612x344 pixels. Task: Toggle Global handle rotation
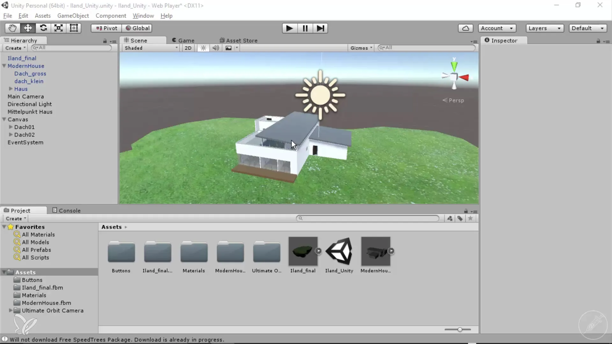point(137,28)
